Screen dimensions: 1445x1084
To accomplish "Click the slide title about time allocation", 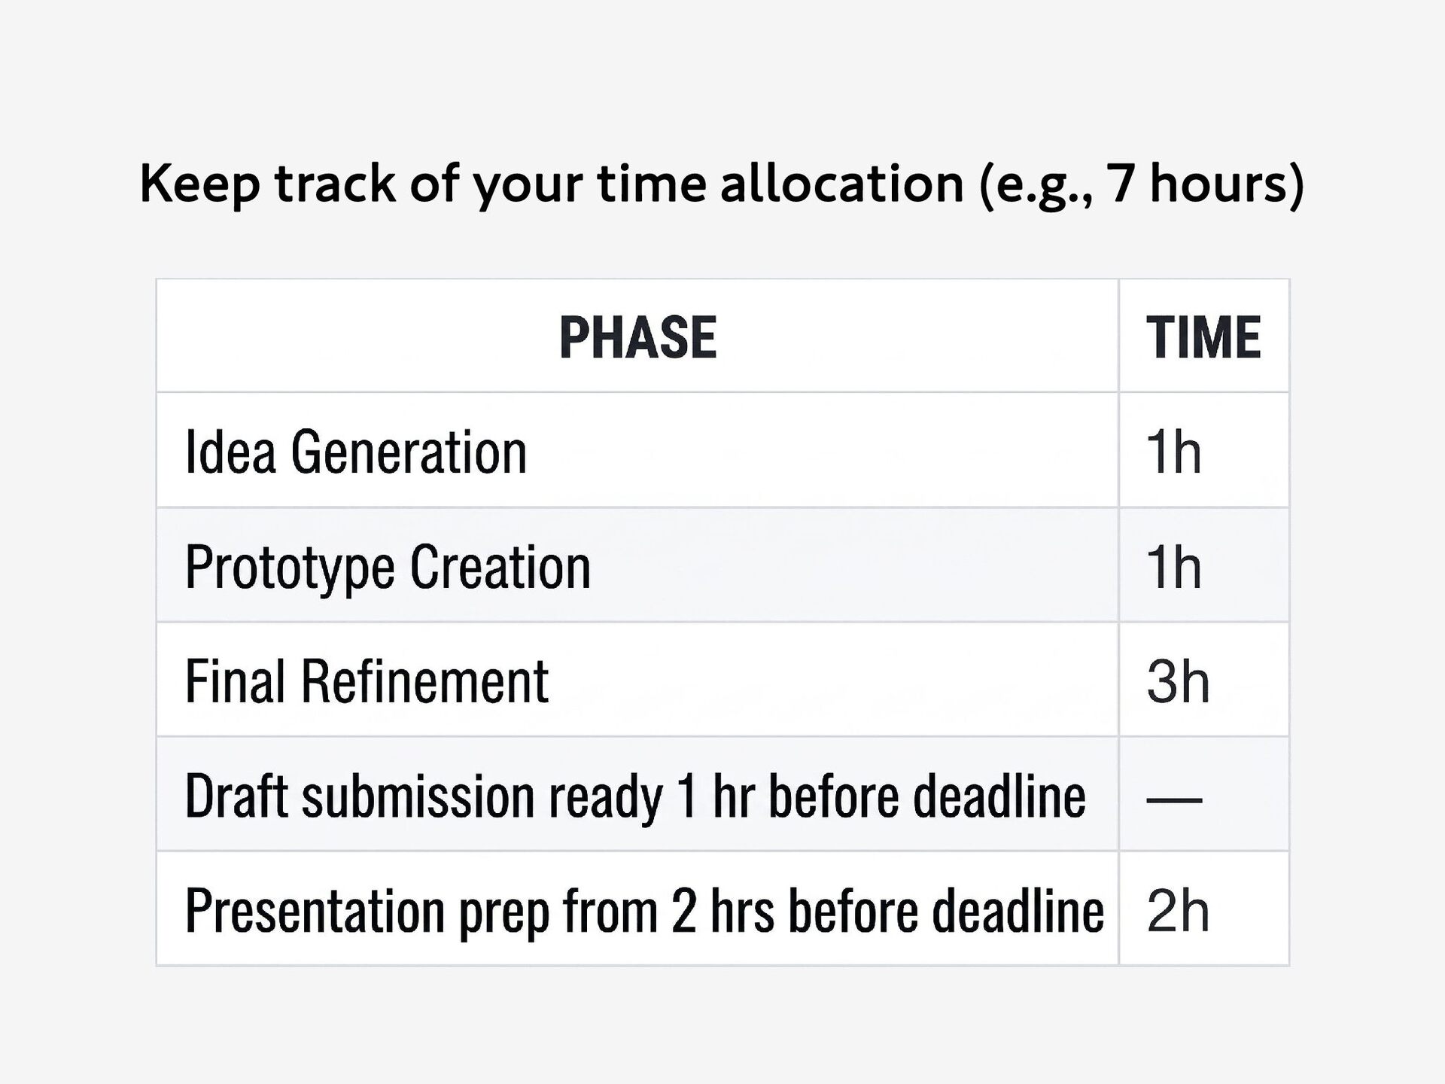I will coord(722,184).
